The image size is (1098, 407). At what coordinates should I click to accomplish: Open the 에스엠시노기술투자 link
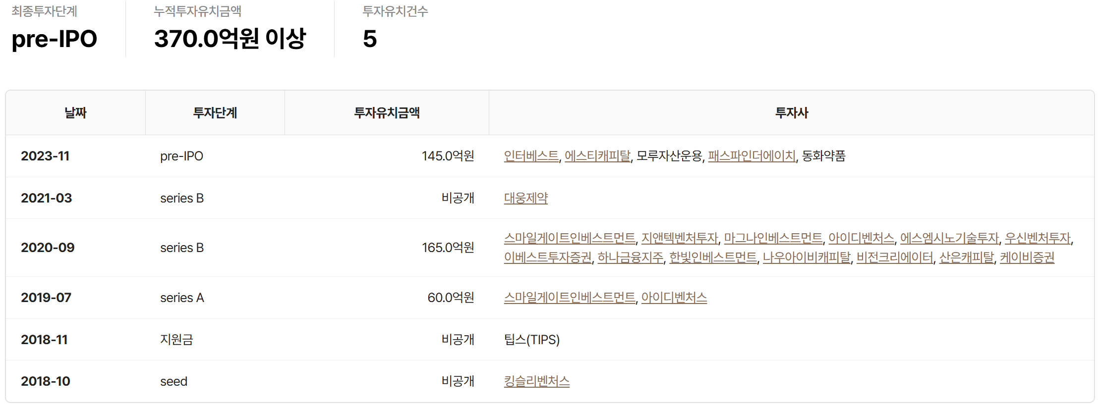pyautogui.click(x=949, y=238)
